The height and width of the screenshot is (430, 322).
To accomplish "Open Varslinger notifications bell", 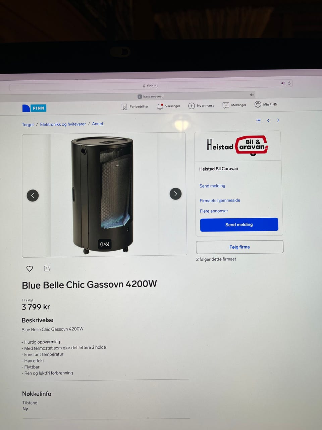I will (169, 106).
